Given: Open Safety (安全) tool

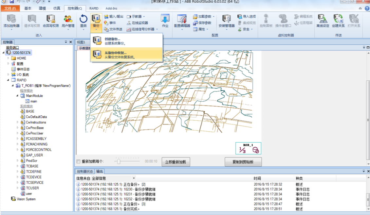Looking at the screenshot, I should (x=245, y=29).
